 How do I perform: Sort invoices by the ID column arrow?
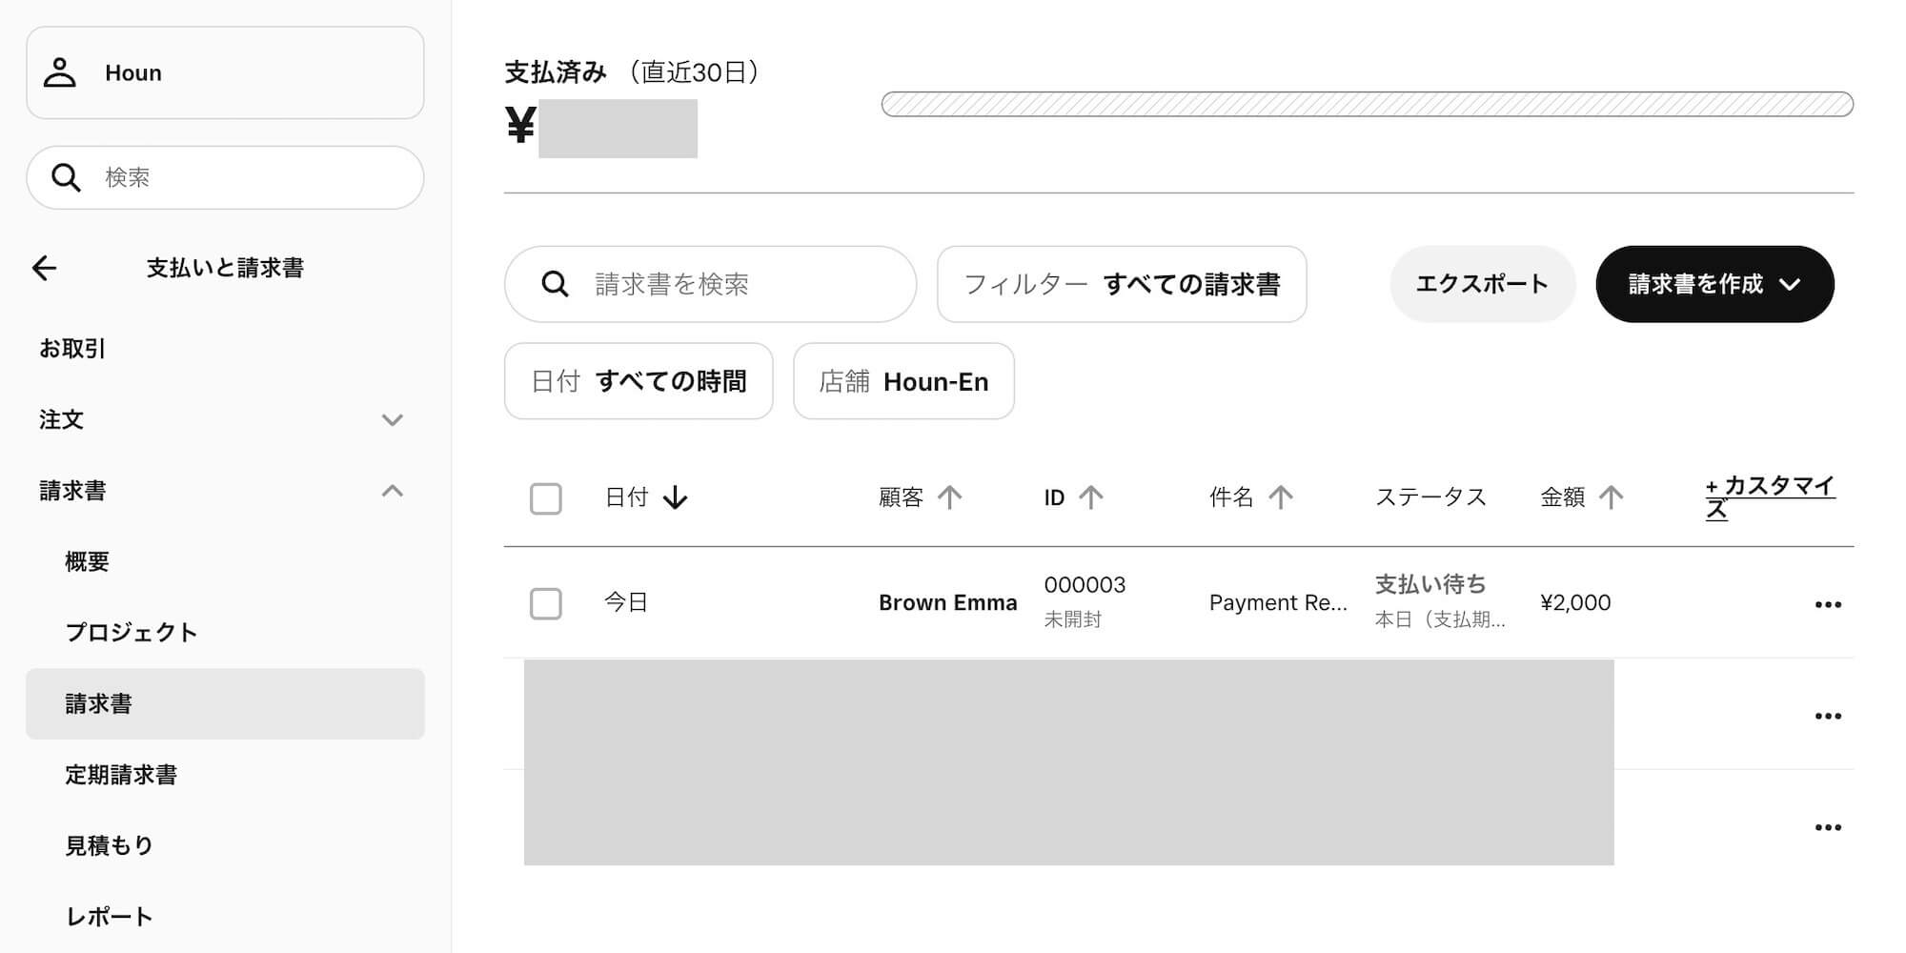[1090, 497]
